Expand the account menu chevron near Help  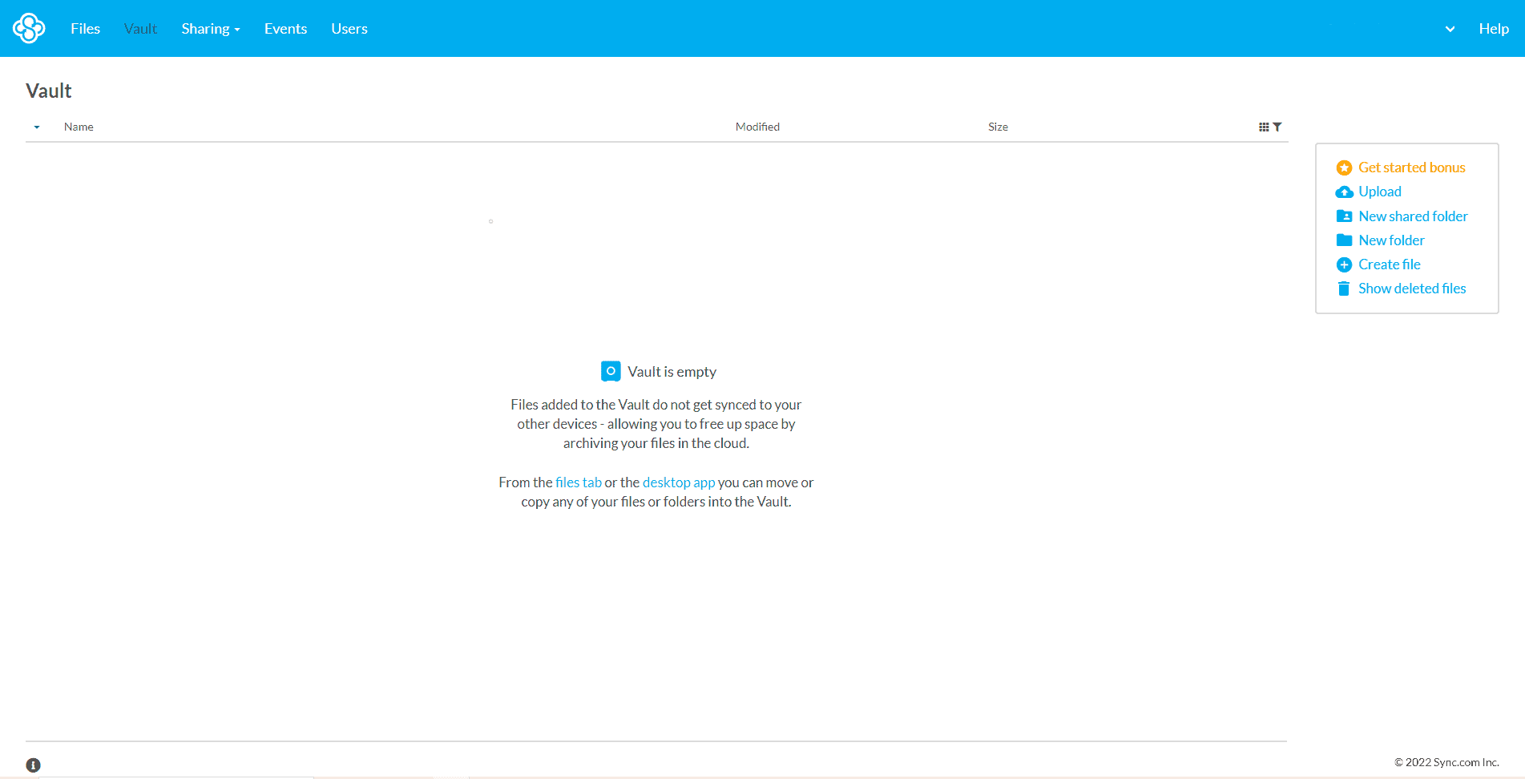(x=1449, y=28)
